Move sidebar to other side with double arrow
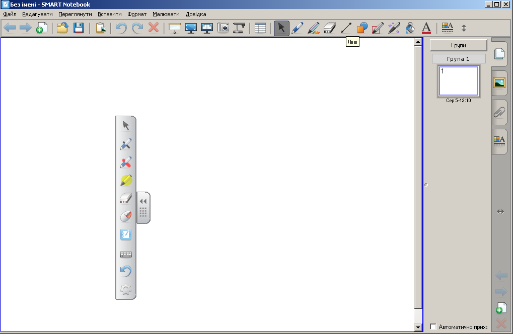 (x=500, y=211)
